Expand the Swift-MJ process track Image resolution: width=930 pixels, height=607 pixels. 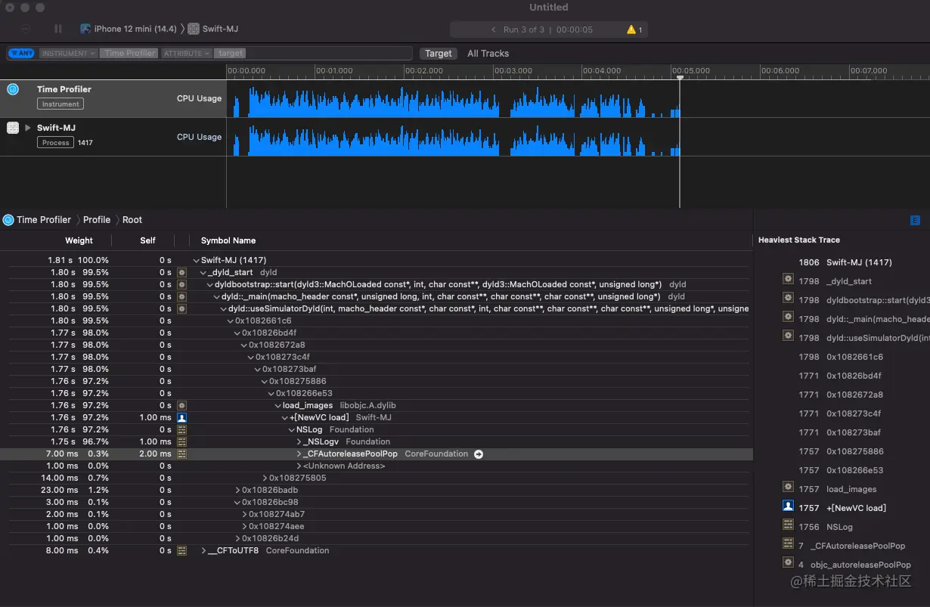(x=28, y=128)
